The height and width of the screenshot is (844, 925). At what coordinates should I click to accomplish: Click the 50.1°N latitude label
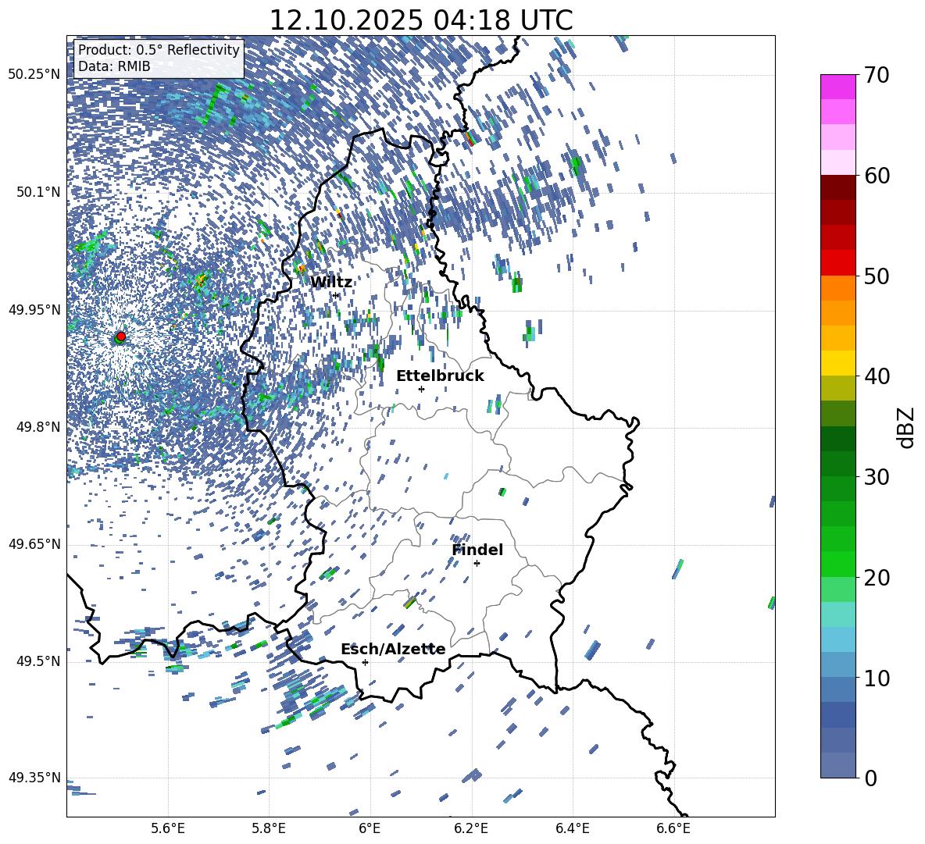click(37, 192)
